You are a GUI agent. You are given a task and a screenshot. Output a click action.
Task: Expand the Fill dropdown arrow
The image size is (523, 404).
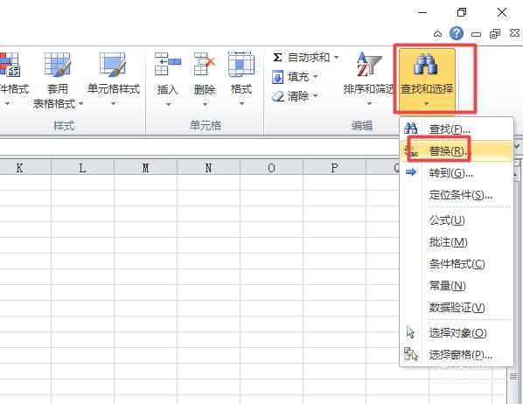point(315,77)
